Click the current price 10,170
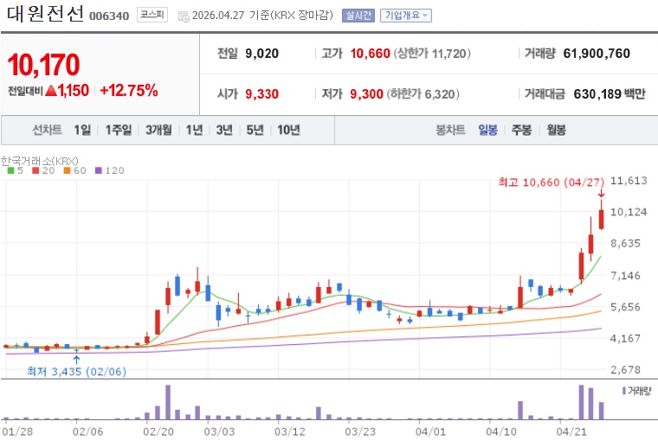658x447 pixels. 43,65
